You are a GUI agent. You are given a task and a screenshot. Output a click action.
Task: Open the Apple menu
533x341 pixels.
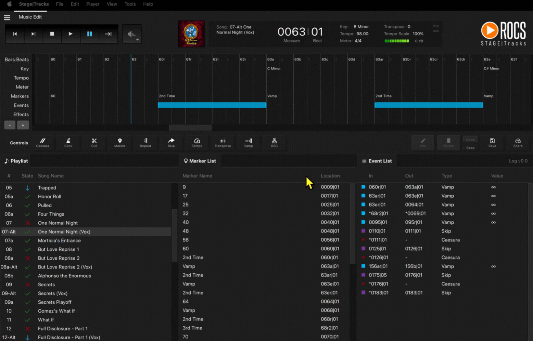pyautogui.click(x=9, y=4)
